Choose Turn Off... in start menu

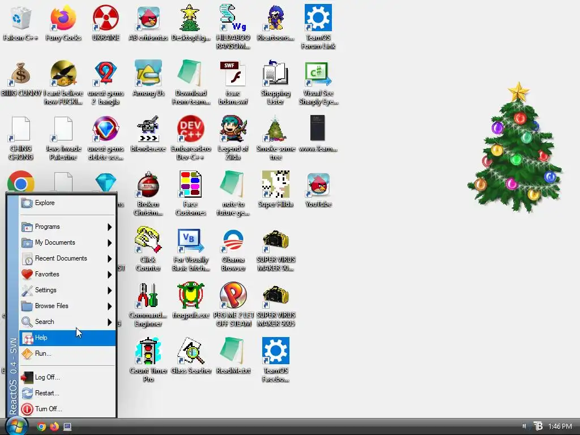(67, 409)
